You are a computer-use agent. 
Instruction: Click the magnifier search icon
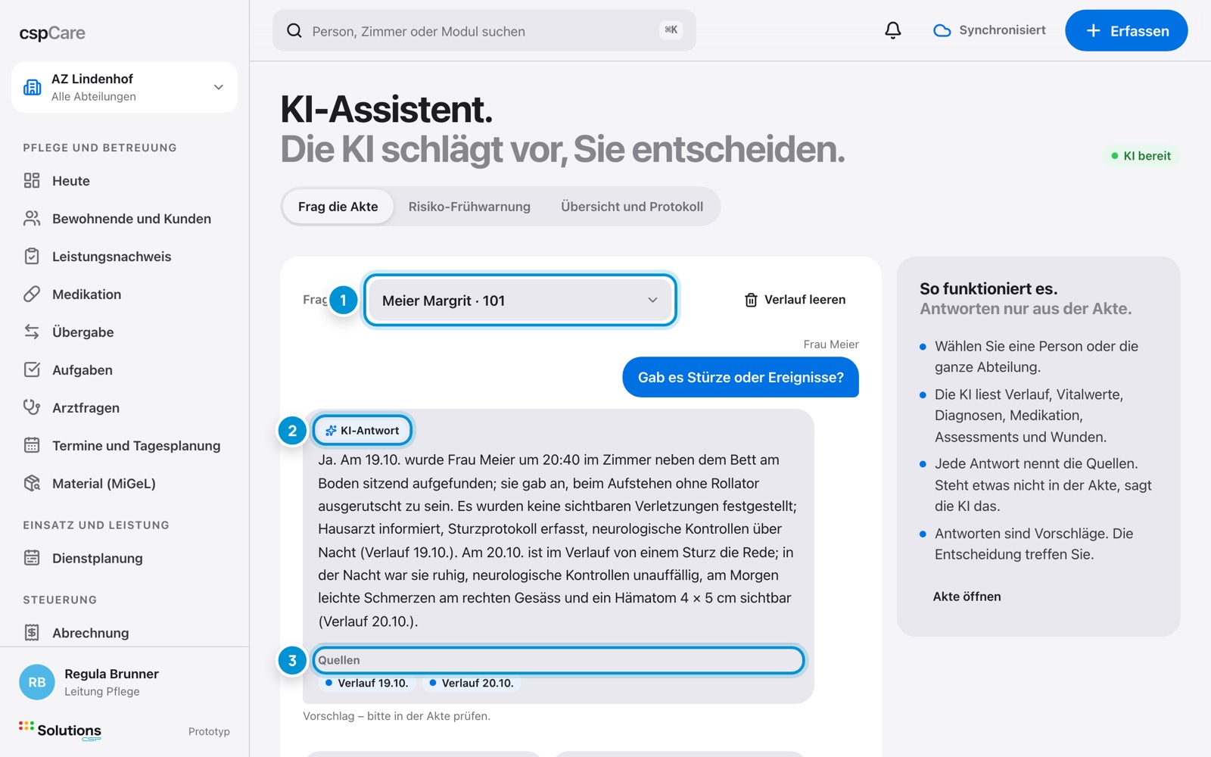point(294,30)
